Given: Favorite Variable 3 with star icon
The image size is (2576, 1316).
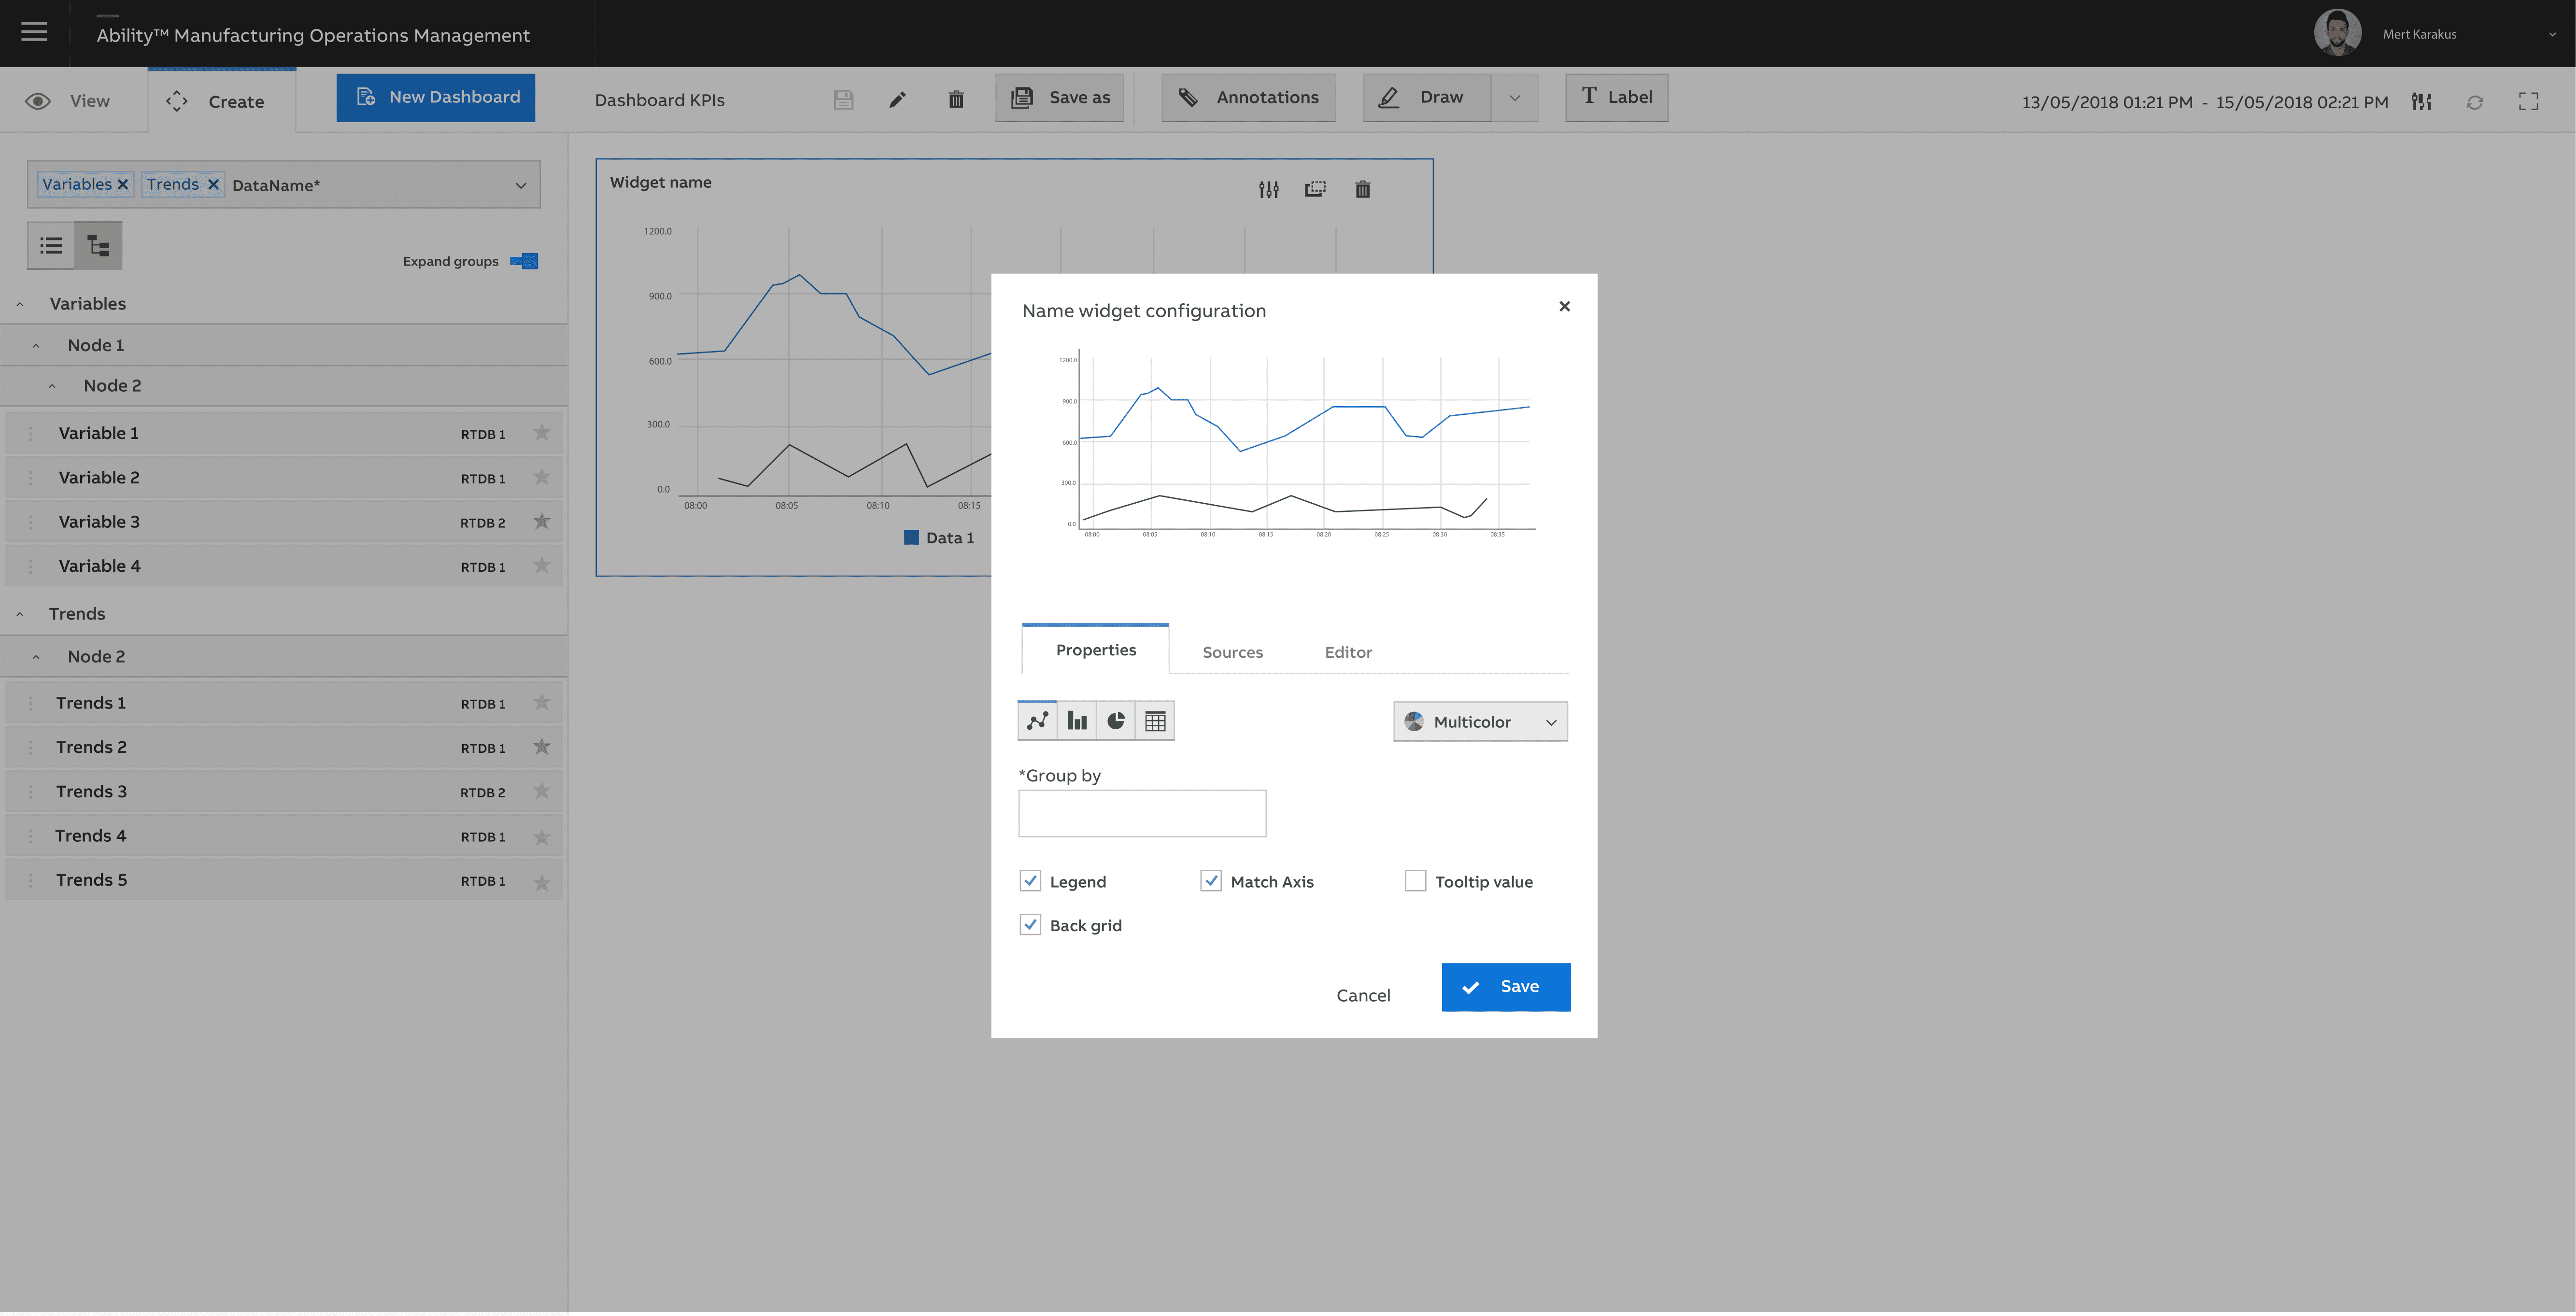Looking at the screenshot, I should click(x=542, y=521).
